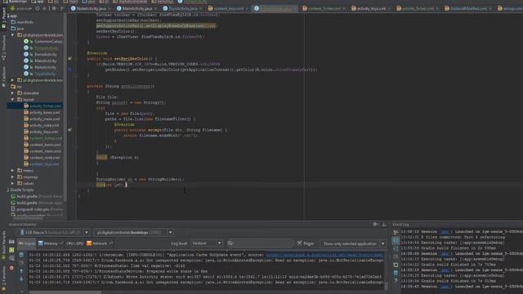Open the Build Variants side tab
This screenshot has width=523, height=294.
tap(3, 246)
